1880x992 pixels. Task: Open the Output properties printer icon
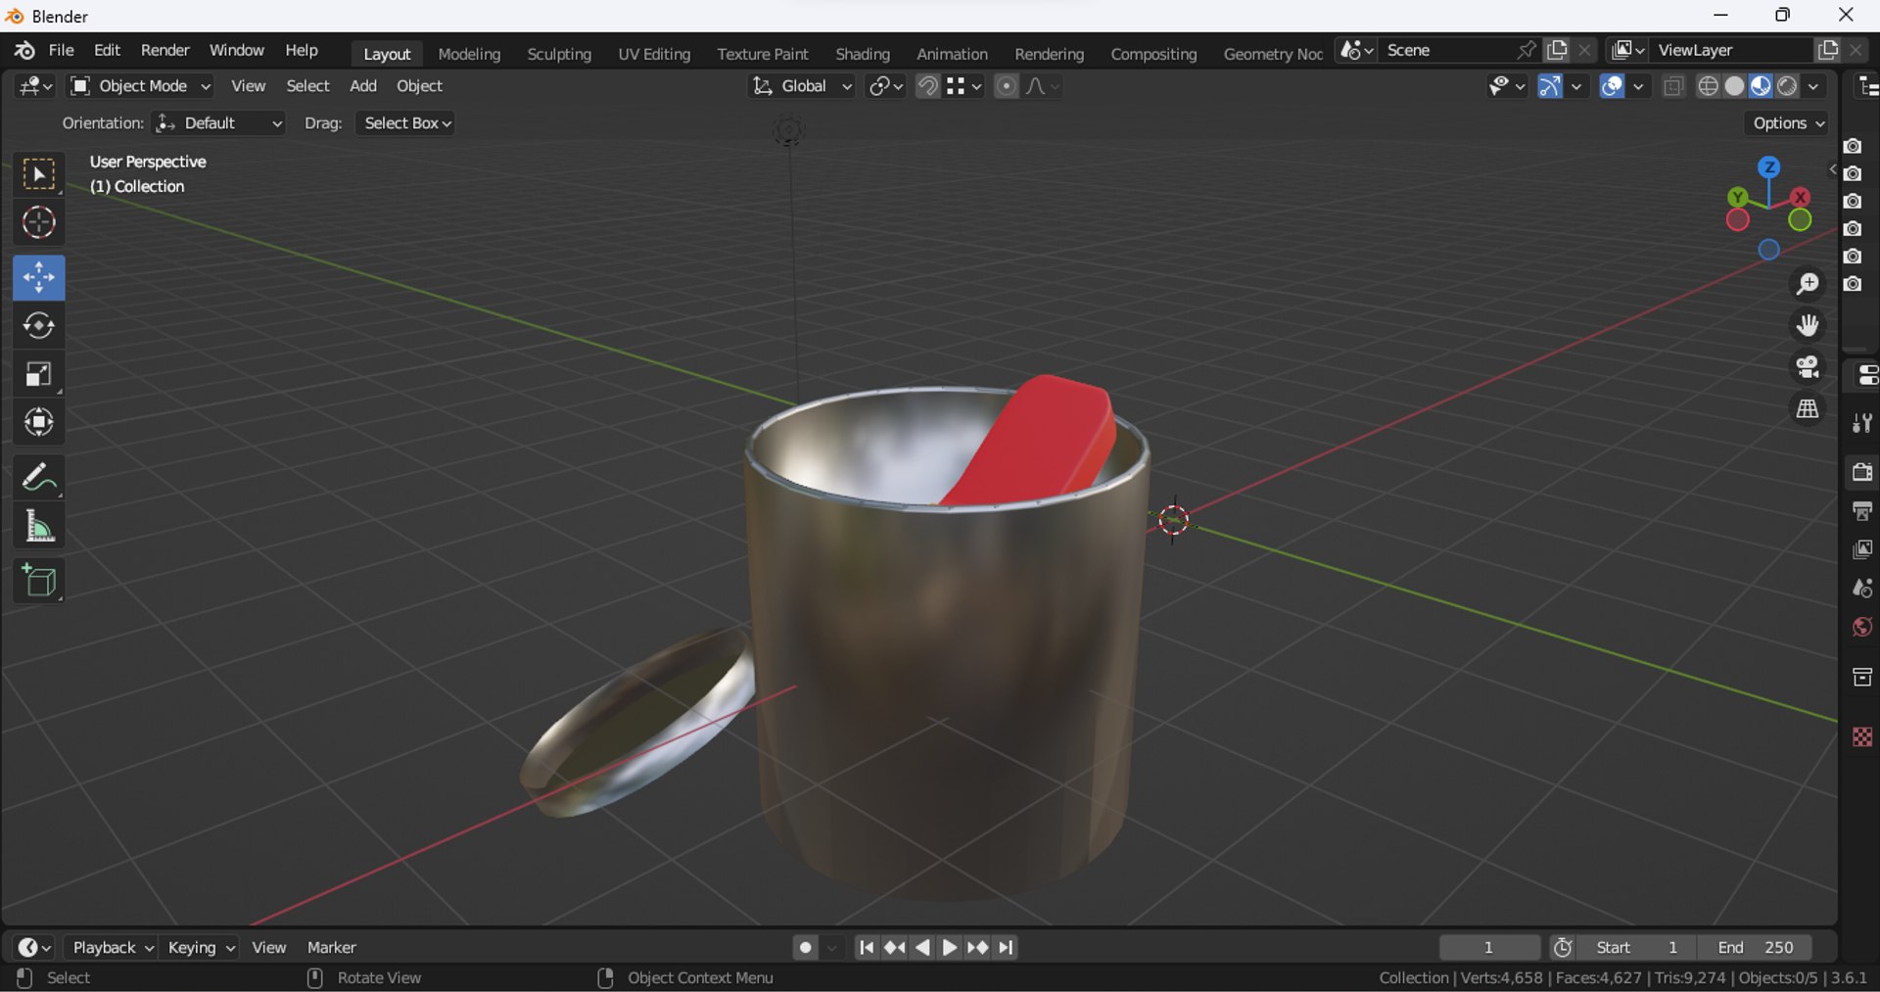pos(1861,511)
